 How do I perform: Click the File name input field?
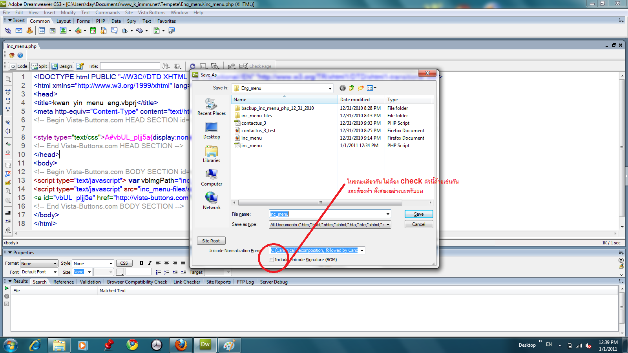point(327,214)
